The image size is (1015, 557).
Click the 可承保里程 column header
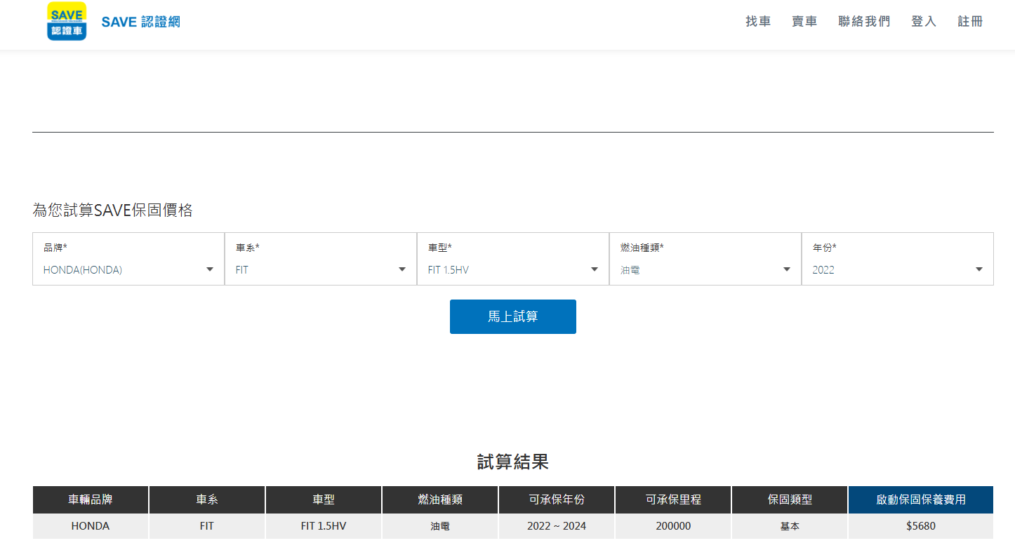pos(673,499)
